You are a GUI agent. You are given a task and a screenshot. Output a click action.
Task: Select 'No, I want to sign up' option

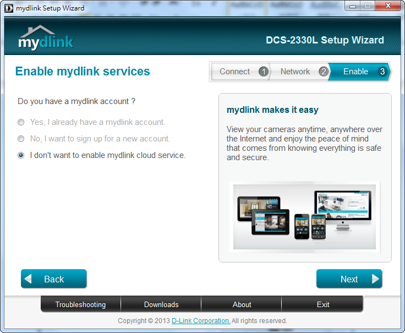[x=21, y=139]
